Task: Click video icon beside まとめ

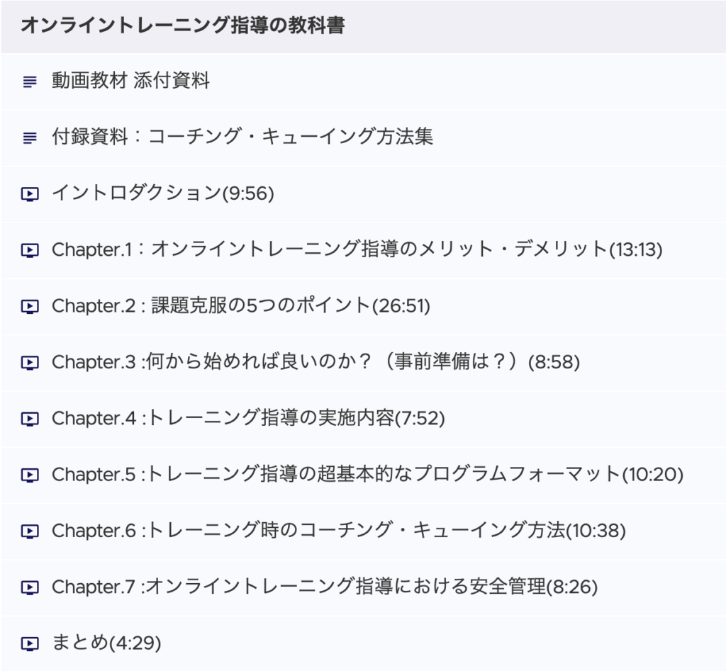Action: pos(30,643)
